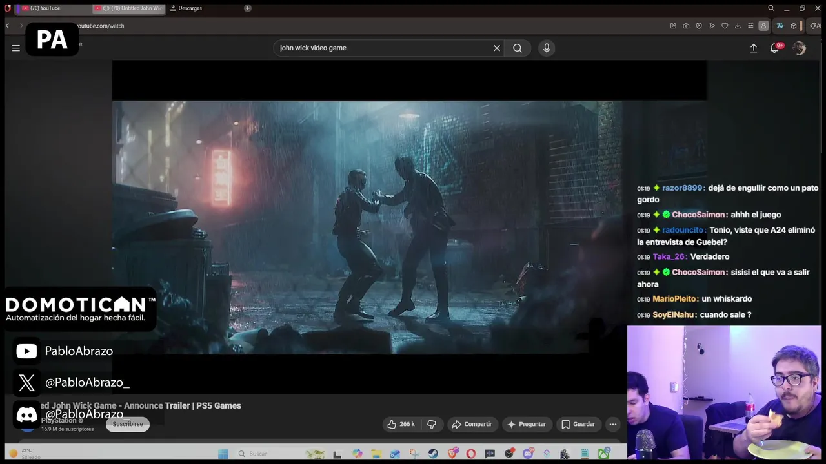Open the browser downloads icon

[738, 26]
